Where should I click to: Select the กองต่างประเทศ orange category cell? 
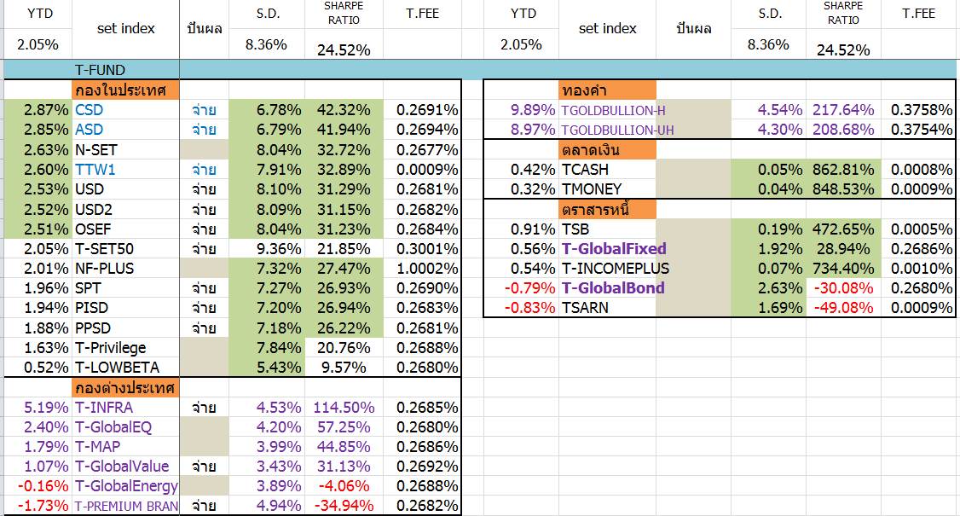(125, 387)
